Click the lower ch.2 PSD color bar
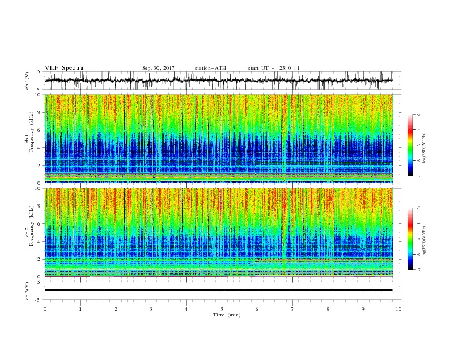The height and width of the screenshot is (347, 449). 410,239
